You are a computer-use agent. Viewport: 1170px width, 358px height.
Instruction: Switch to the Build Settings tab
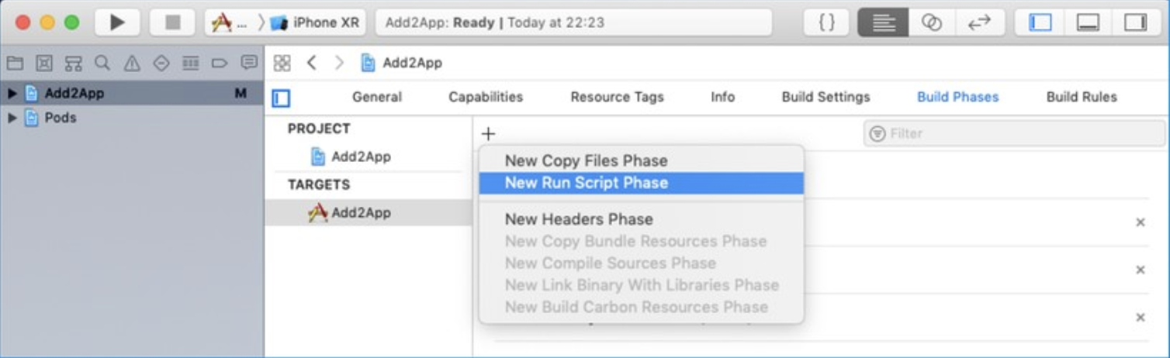tap(826, 97)
